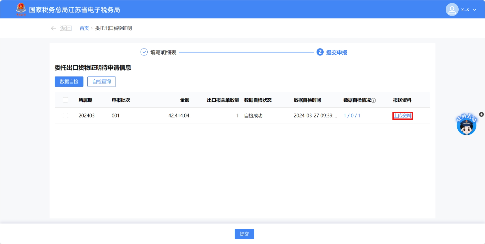Open the 自检查询 button
Image resolution: width=485 pixels, height=244 pixels.
click(x=101, y=82)
